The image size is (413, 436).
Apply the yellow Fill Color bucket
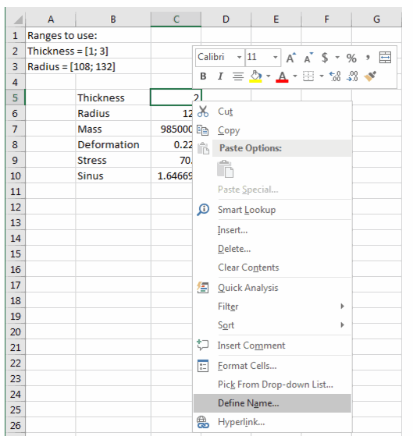tap(255, 76)
